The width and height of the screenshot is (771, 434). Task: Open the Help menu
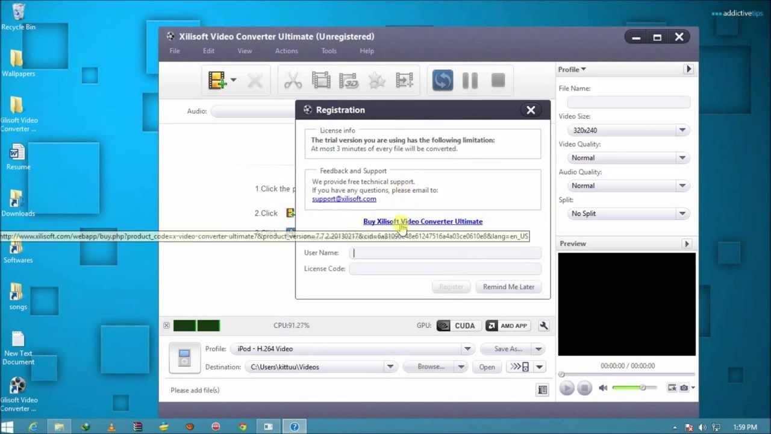[x=367, y=51]
